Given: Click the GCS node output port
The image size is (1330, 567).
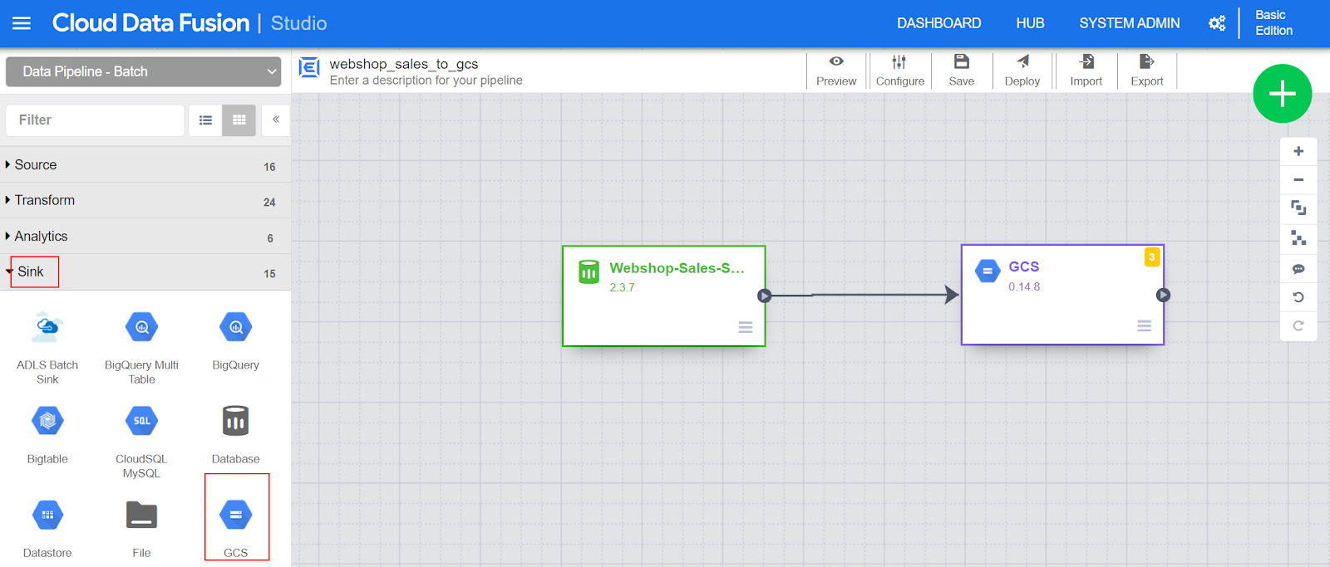Looking at the screenshot, I should pos(1164,295).
